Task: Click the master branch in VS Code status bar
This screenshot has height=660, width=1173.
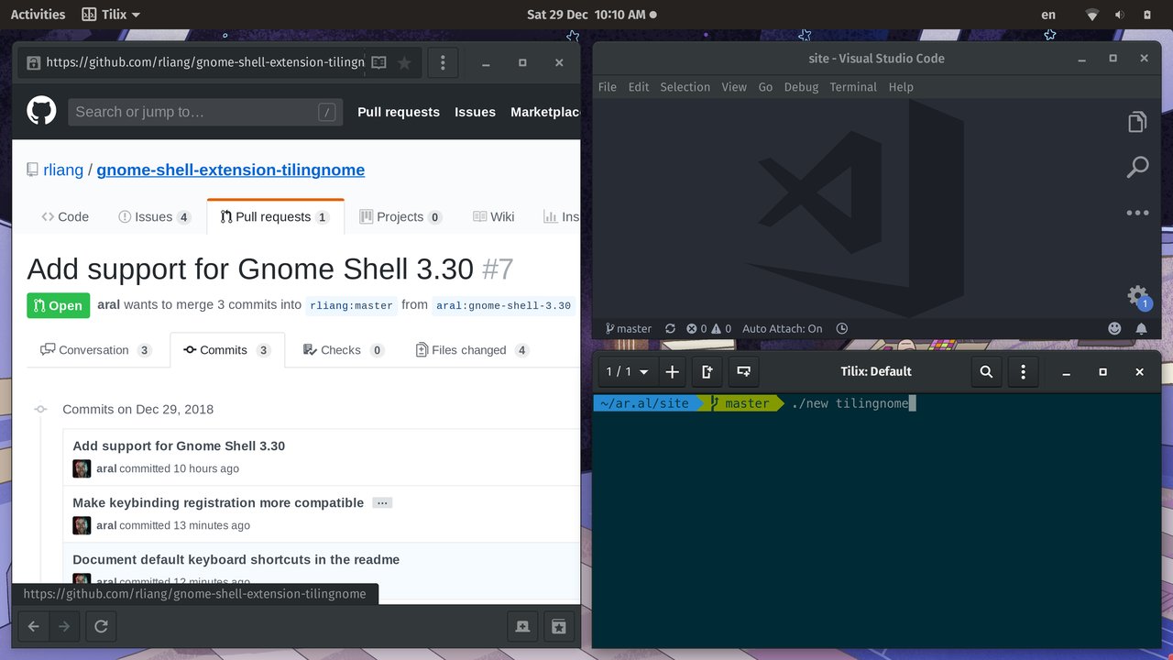Action: 629,328
